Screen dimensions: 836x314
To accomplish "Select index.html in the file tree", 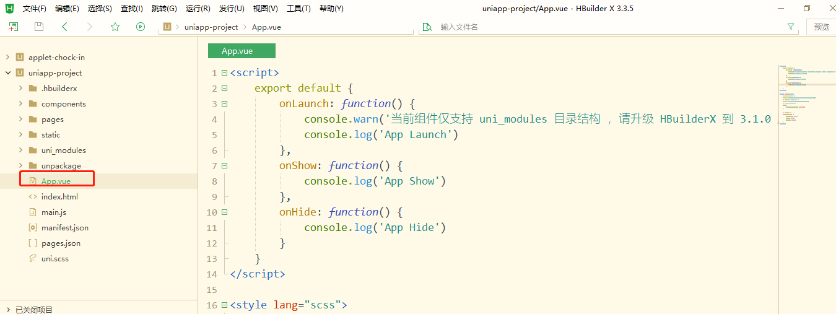I will (x=59, y=197).
